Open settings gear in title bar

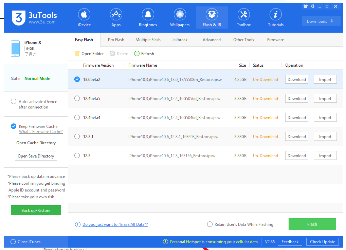click(313, 6)
